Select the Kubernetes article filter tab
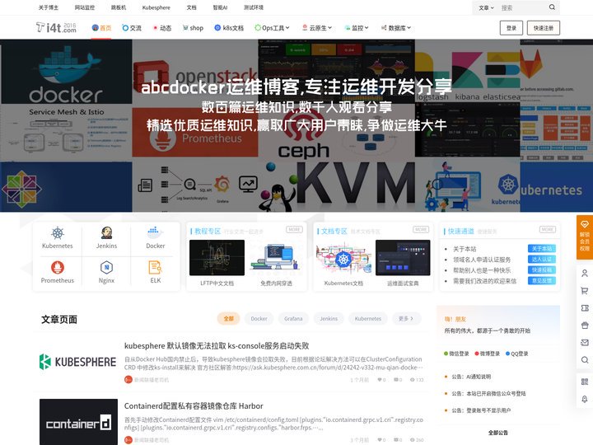 click(368, 319)
